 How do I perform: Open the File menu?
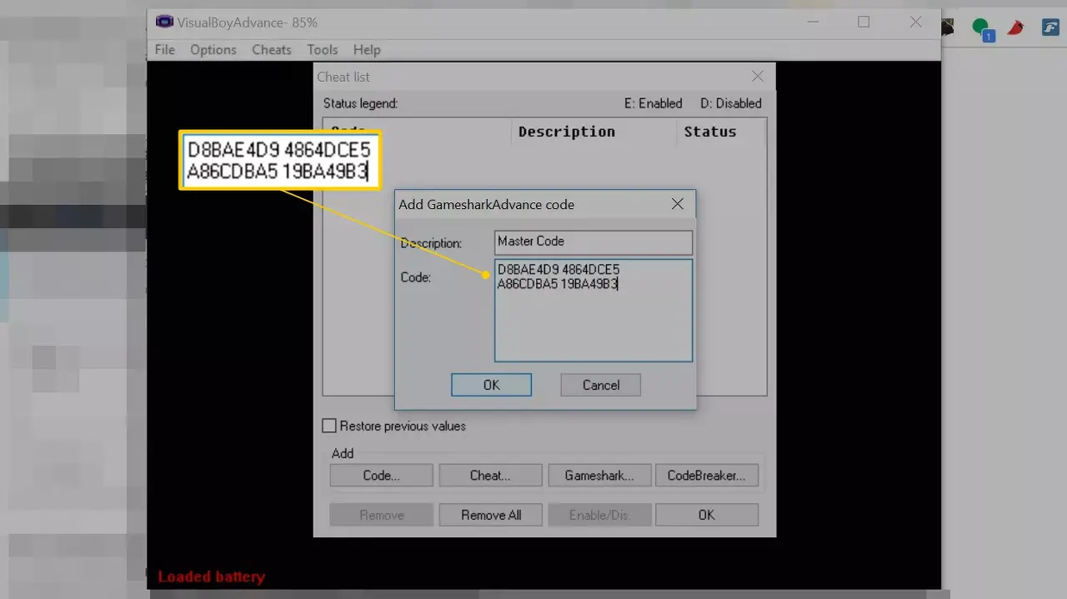[x=165, y=50]
